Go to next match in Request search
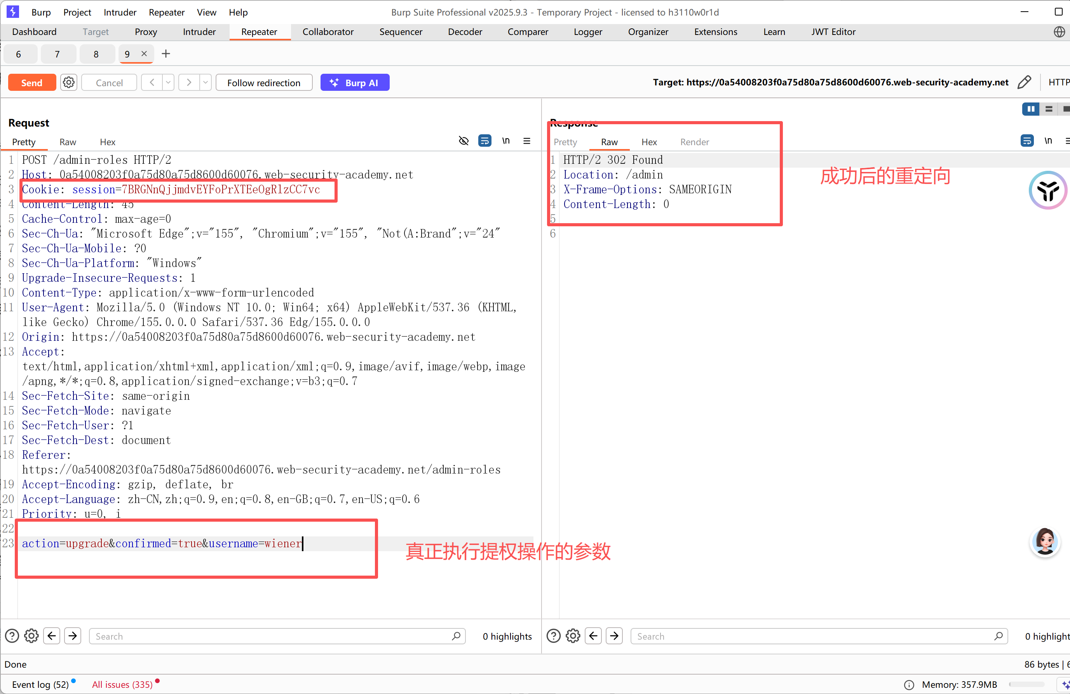This screenshot has width=1070, height=694. (x=73, y=636)
